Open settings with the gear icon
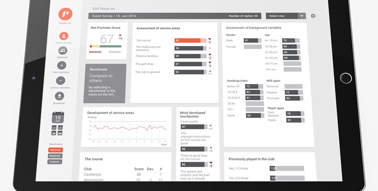 (313, 16)
